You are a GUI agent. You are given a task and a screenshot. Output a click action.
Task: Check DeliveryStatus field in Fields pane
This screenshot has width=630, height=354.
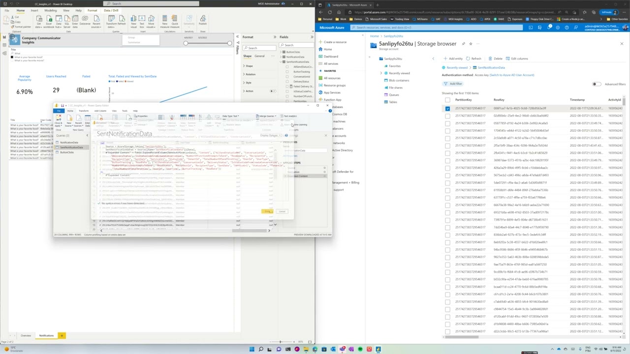tap(287, 82)
